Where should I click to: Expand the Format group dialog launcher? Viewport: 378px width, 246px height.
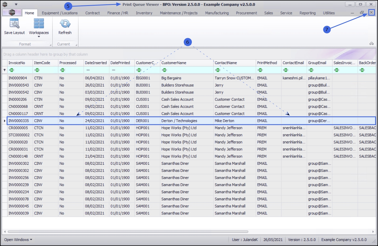click(51, 45)
